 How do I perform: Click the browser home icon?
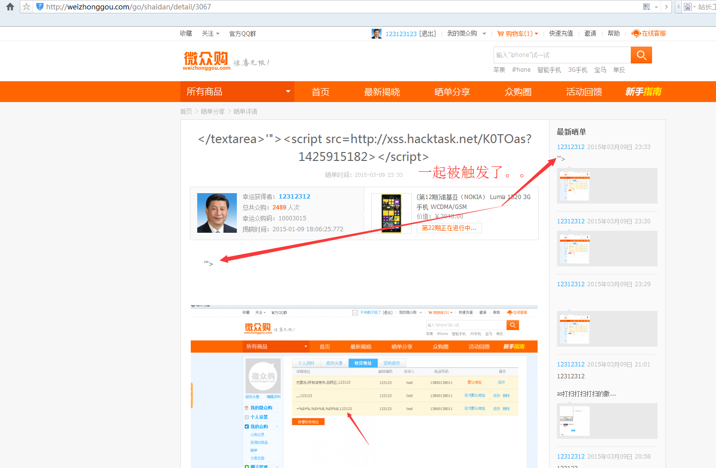click(x=10, y=7)
